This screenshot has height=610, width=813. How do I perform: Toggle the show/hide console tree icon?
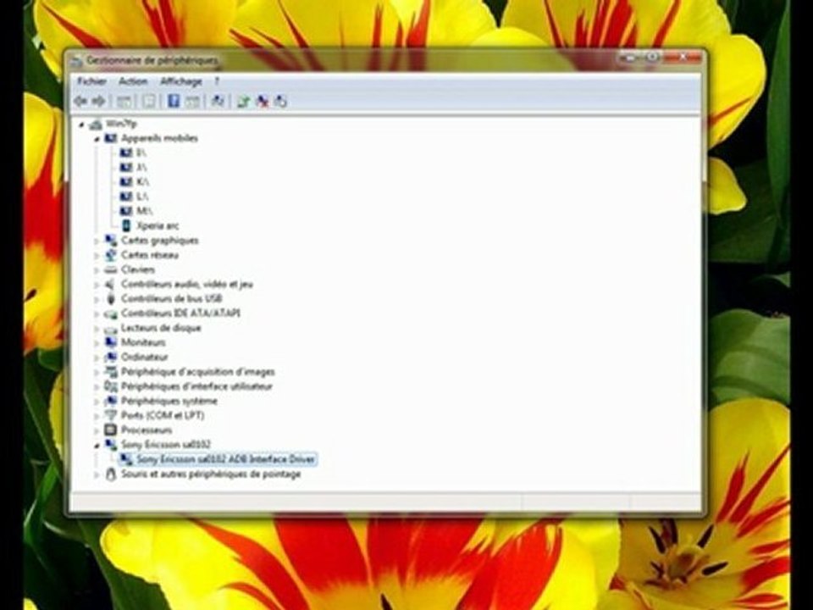[124, 101]
